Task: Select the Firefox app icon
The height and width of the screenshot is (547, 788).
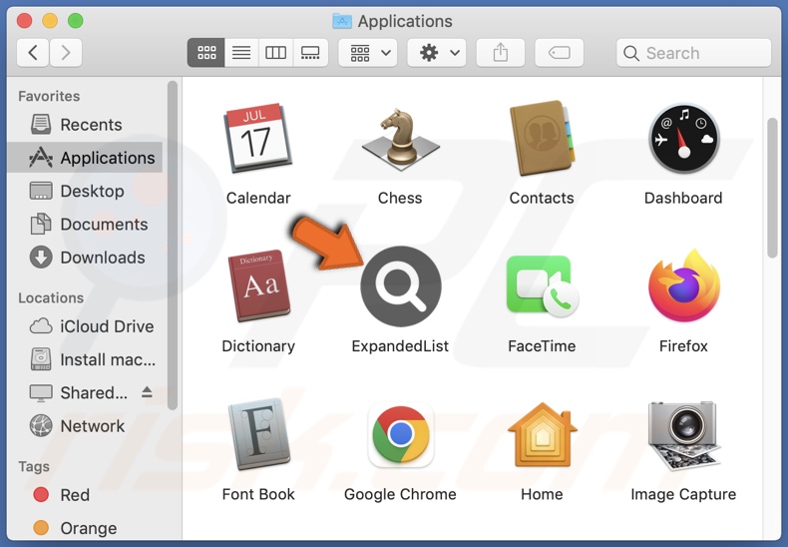Action: pyautogui.click(x=684, y=285)
